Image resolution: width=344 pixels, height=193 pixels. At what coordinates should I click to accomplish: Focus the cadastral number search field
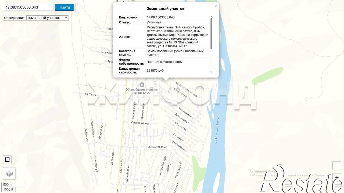pyautogui.click(x=29, y=7)
